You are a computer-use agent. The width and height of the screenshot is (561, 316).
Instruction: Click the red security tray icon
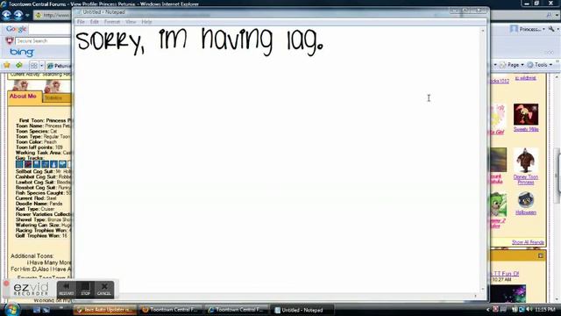(x=495, y=309)
